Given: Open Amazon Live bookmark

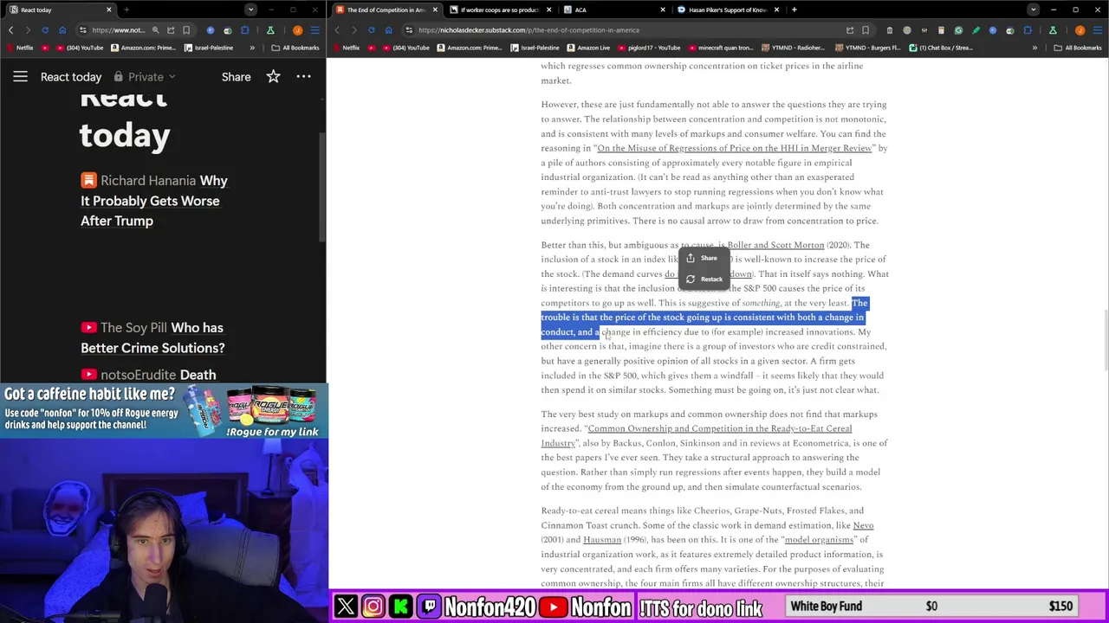Looking at the screenshot, I should tap(588, 48).
